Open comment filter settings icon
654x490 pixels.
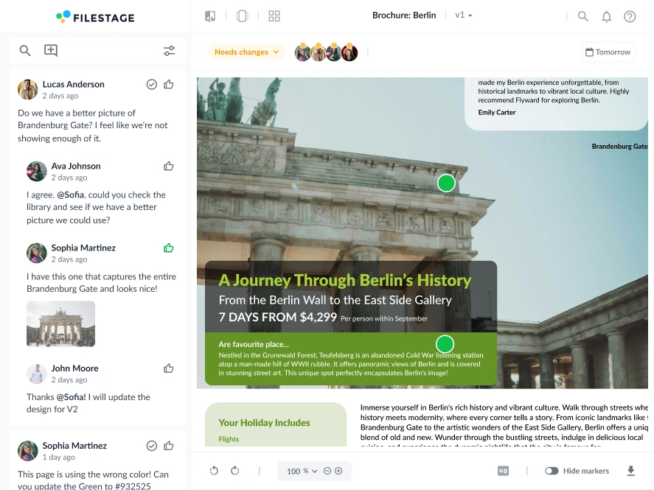point(169,51)
